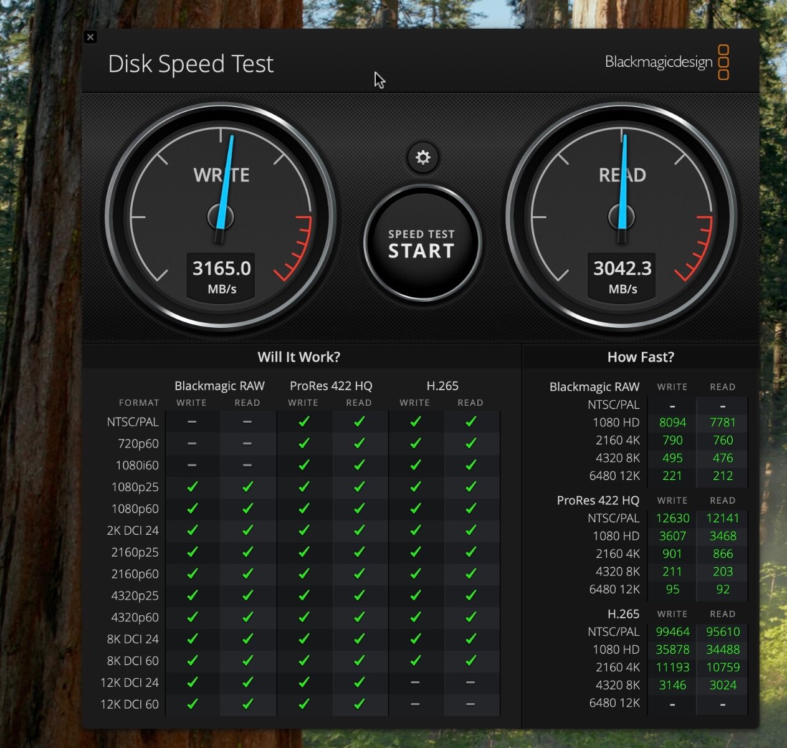Click ProRes 1080 HD write value 3607
787x748 pixels.
click(x=672, y=536)
